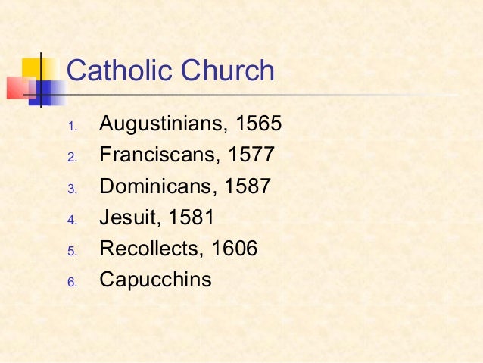This screenshot has height=363, width=483.
Task: Click list number 5 marker
Action: tap(73, 252)
